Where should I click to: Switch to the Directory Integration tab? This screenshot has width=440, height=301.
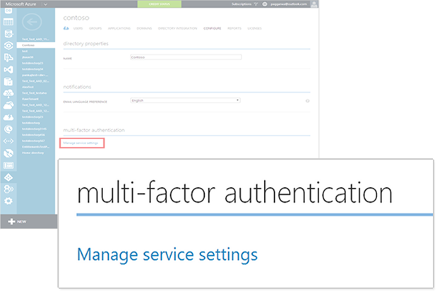(177, 28)
